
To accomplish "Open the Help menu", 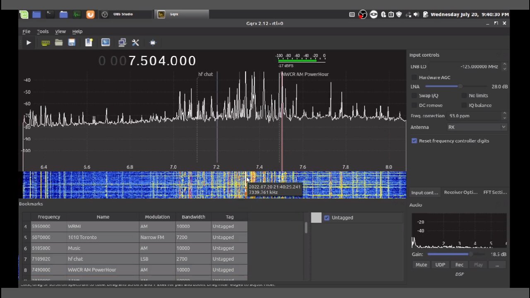I will (x=77, y=31).
